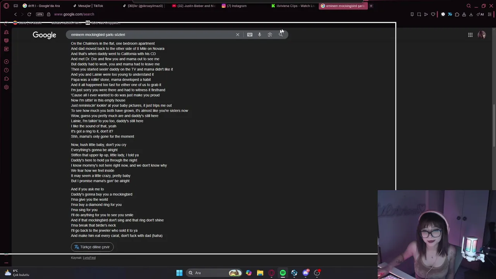Open the Google apps grid
Screen dimensions: 496x279
pyautogui.click(x=470, y=35)
